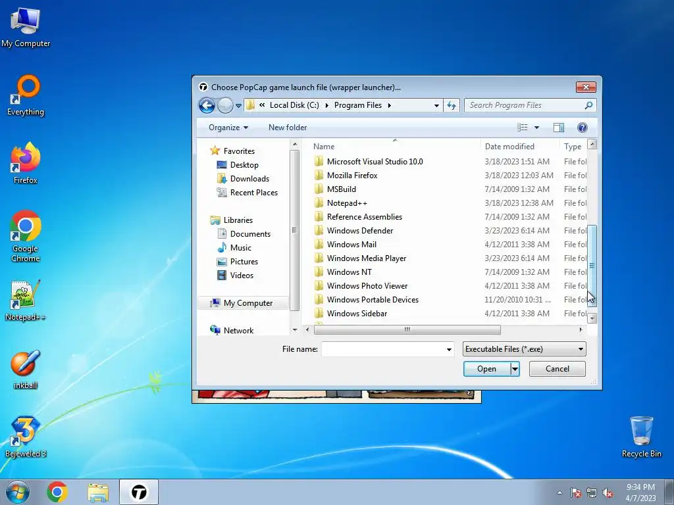The height and width of the screenshot is (505, 674).
Task: Open the recent locations dropdown arrow
Action: (x=238, y=106)
